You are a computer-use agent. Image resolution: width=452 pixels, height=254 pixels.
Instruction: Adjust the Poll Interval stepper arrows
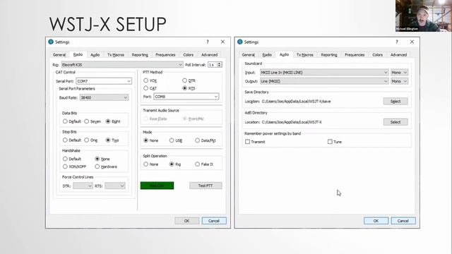220,65
